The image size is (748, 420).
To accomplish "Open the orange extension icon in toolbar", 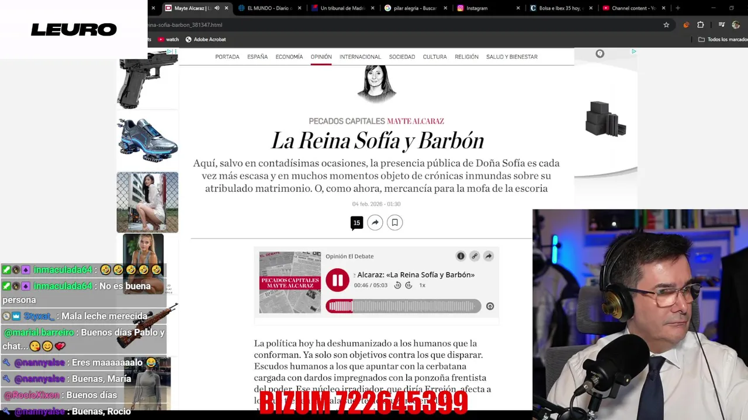I will 686,24.
